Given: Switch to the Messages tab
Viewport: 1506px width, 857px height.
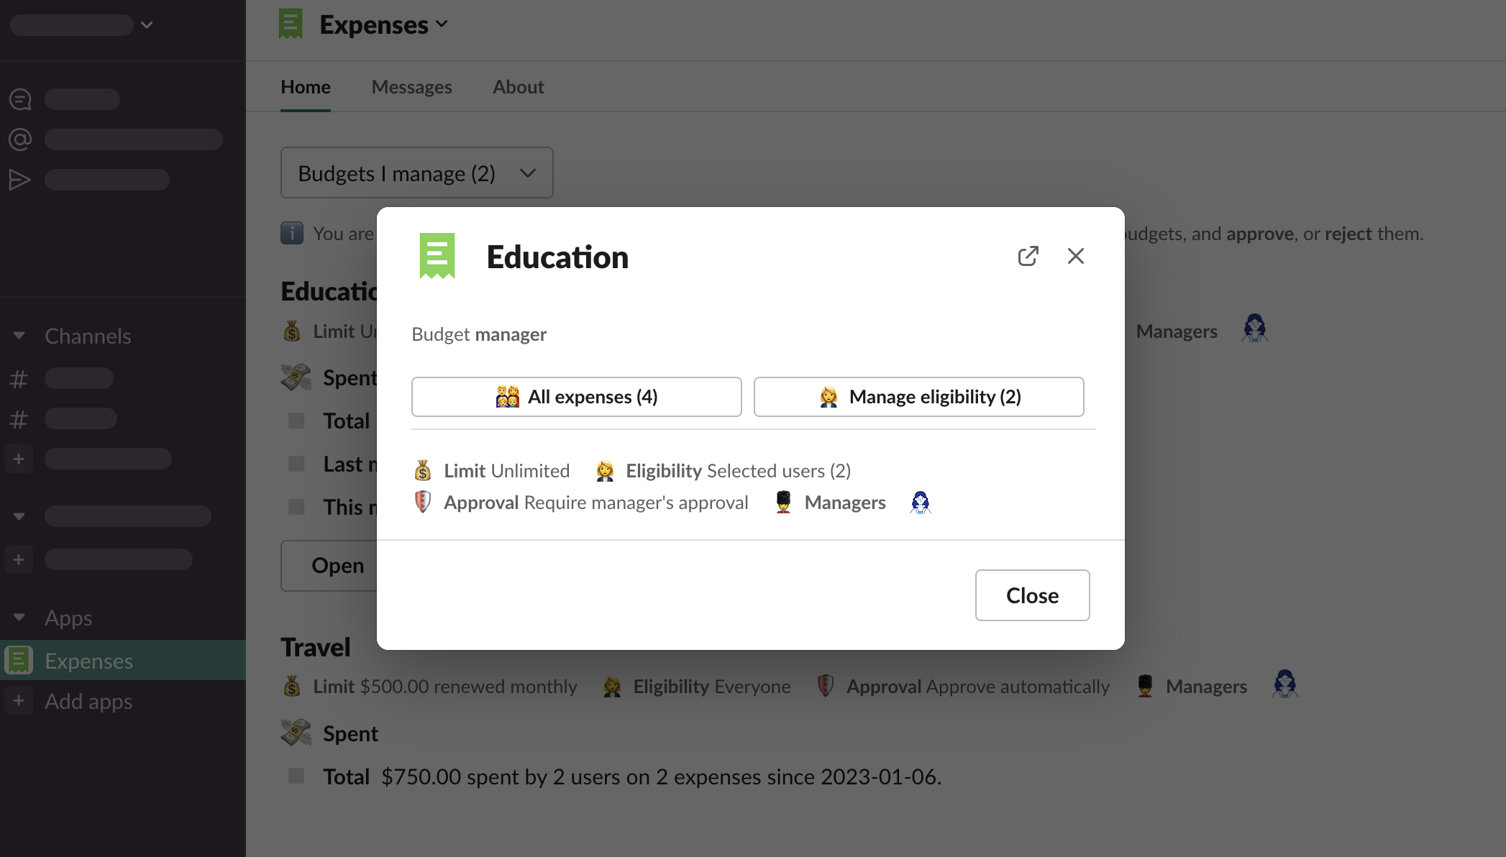Looking at the screenshot, I should click(x=411, y=87).
